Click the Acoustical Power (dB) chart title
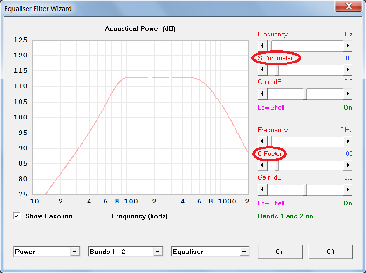366x273 pixels. click(140, 29)
